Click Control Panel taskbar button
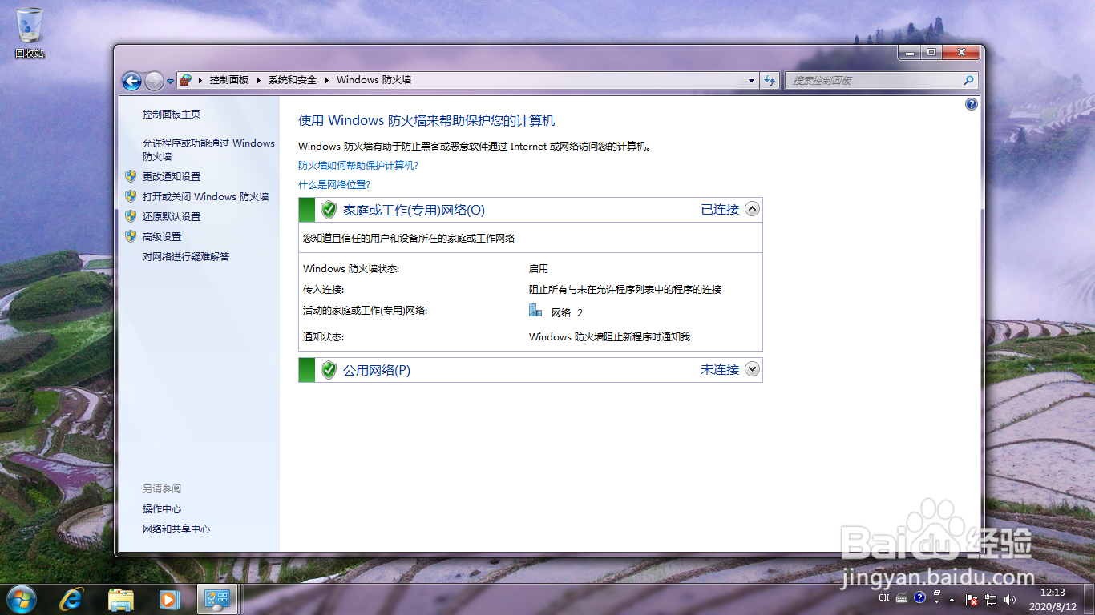 [x=218, y=598]
